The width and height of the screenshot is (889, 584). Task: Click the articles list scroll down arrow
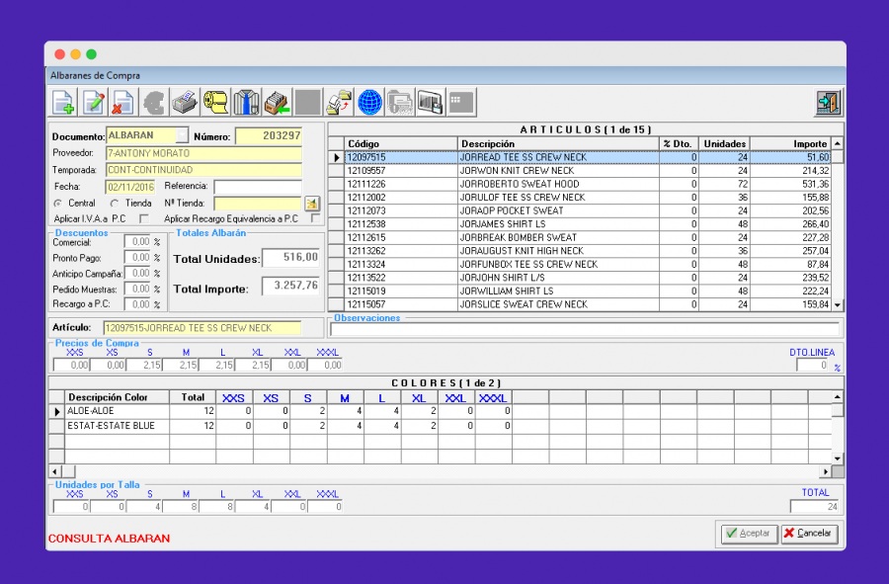[x=838, y=305]
